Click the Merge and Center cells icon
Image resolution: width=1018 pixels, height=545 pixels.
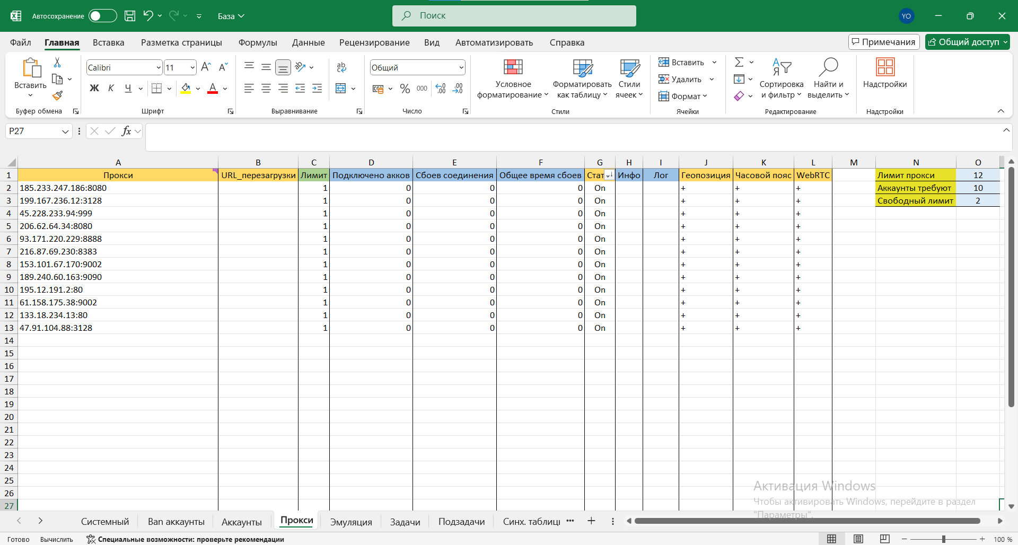point(341,89)
